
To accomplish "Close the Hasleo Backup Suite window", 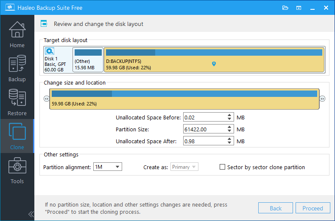I will coord(326,8).
